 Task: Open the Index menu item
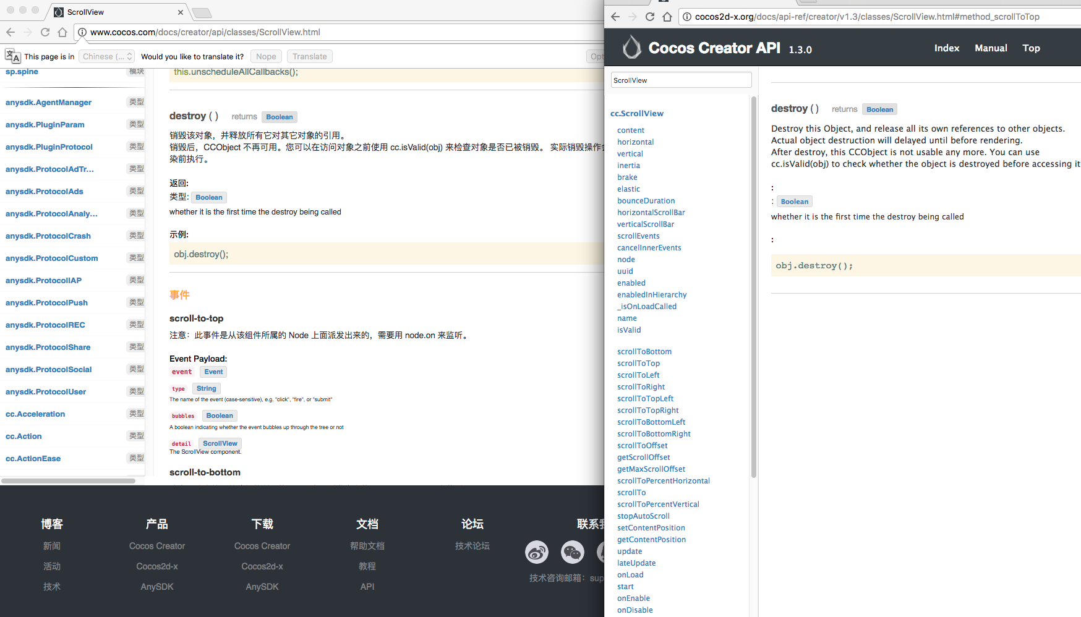[x=946, y=48]
